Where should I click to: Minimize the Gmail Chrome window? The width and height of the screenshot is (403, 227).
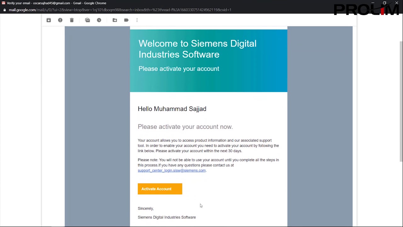(x=372, y=3)
